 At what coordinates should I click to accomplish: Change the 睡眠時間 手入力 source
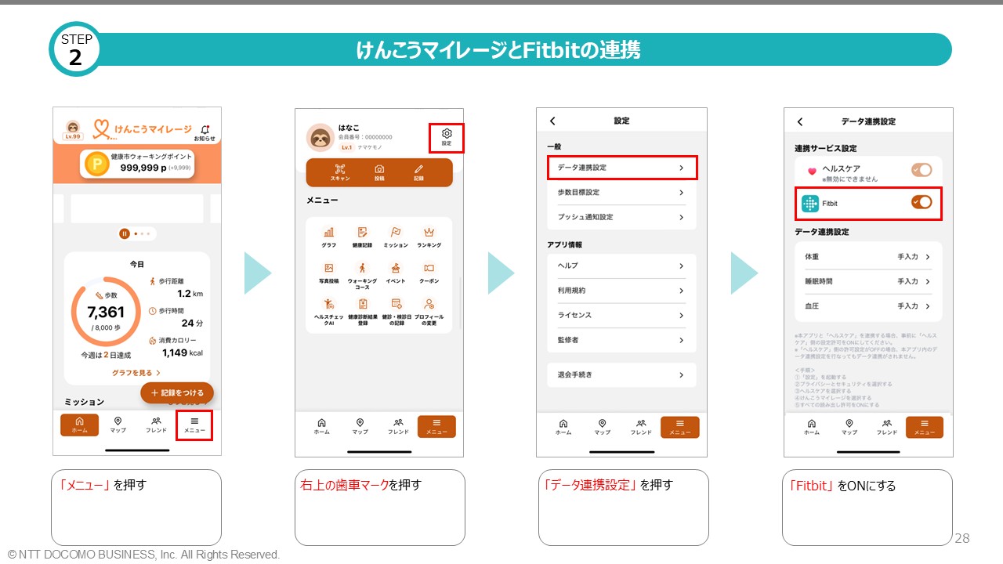(914, 281)
